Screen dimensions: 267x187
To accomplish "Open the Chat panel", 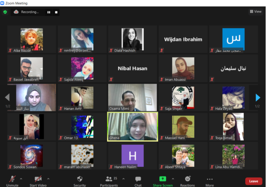I will (x=138, y=181).
